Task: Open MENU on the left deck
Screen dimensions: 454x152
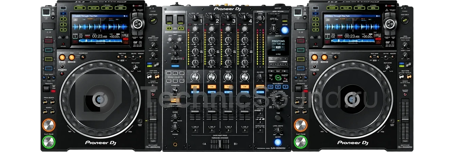Action: [120, 7]
